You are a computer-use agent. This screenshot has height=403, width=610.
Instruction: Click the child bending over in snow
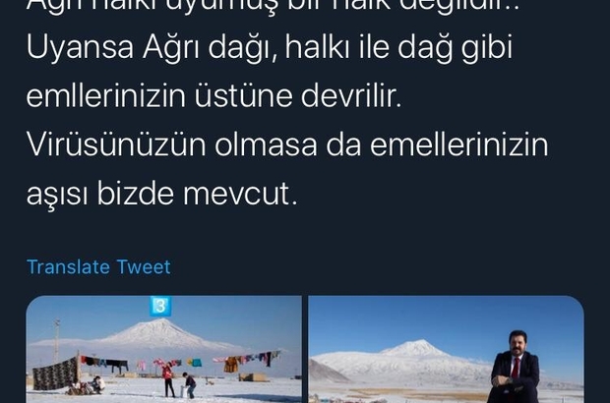point(190,385)
